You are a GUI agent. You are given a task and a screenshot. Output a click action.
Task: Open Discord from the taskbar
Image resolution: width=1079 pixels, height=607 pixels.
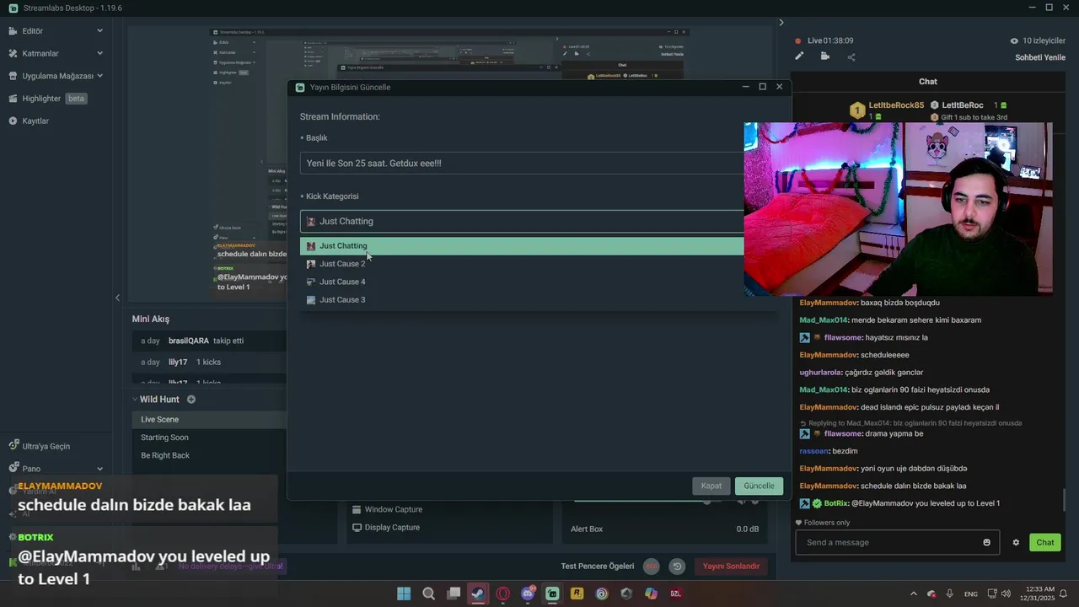tap(528, 594)
